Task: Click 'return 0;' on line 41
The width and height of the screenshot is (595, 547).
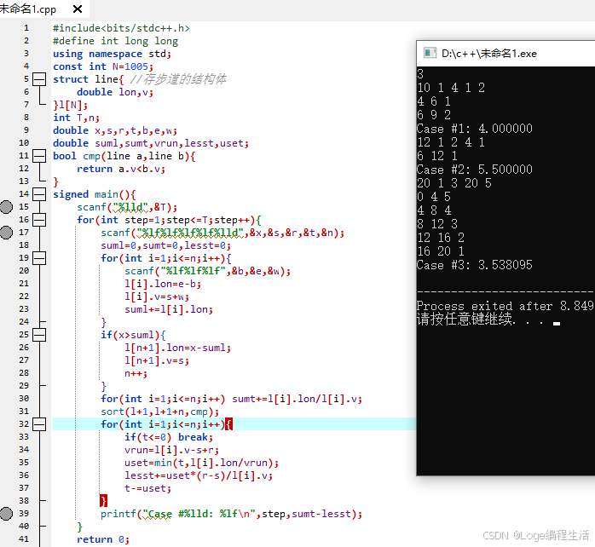Action: pos(103,539)
